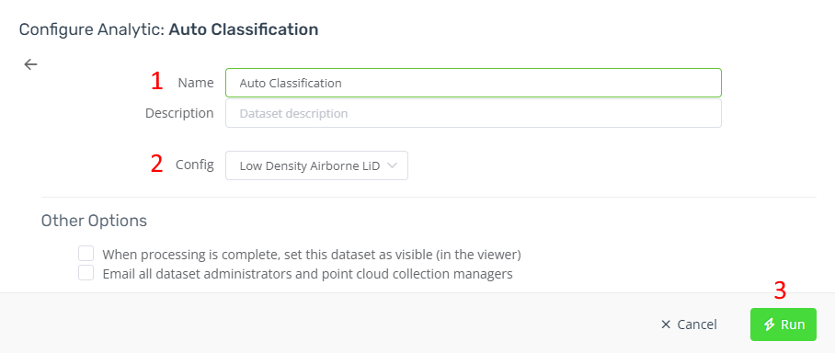Click into the Dataset description field
Viewport: 835px width, 353px height.
474,113
